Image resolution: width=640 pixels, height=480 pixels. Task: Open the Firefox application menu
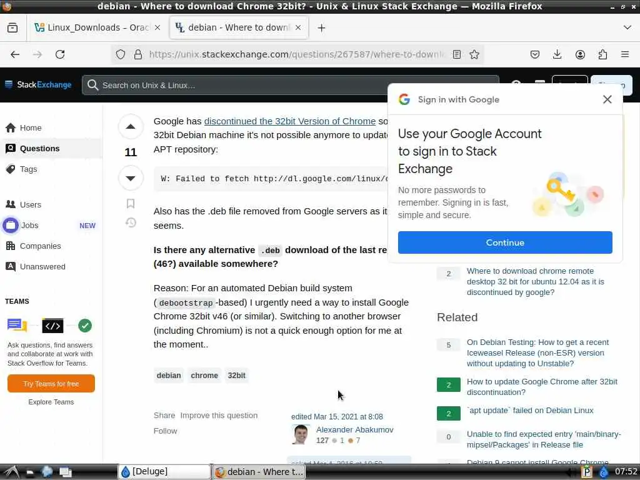[625, 54]
